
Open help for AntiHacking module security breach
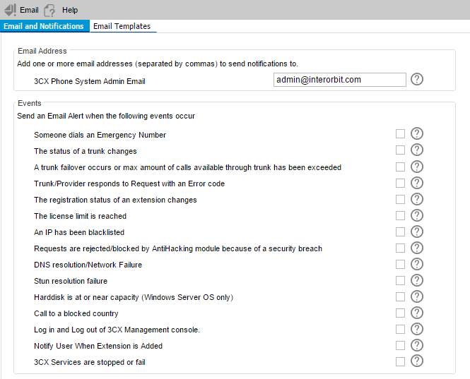coord(417,248)
